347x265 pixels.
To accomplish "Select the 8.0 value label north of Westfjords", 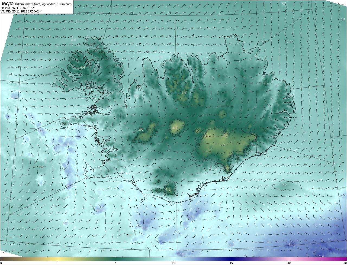I will (x=73, y=40).
